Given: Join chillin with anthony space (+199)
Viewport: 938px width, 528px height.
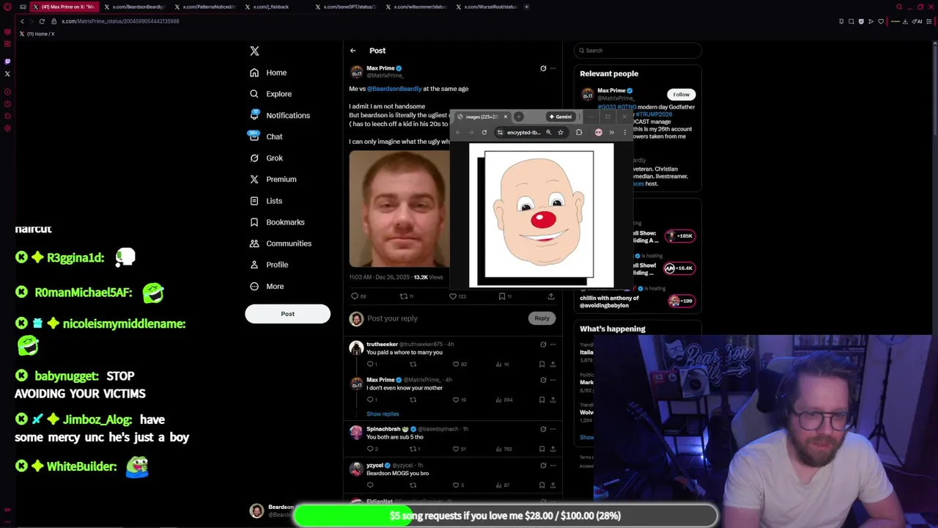Looking at the screenshot, I should (680, 301).
